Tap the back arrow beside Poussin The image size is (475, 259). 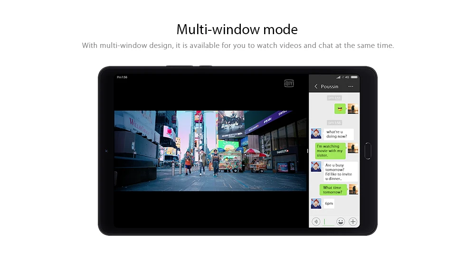point(316,86)
